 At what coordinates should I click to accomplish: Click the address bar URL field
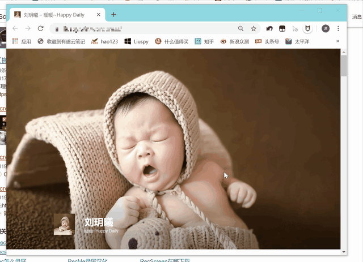(142, 28)
